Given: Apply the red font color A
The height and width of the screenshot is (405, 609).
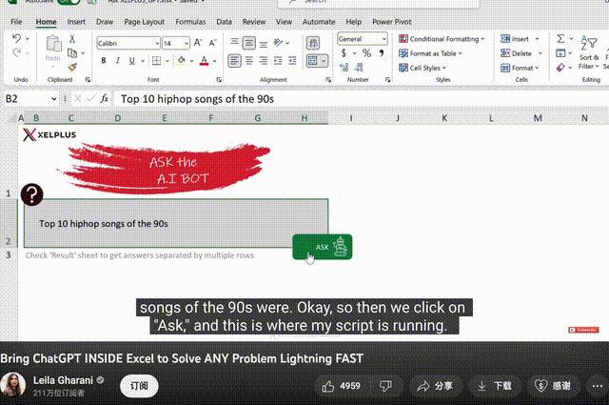Looking at the screenshot, I should [204, 60].
